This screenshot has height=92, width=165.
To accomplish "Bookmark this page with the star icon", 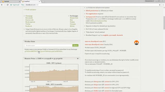I will click(x=160, y=5).
